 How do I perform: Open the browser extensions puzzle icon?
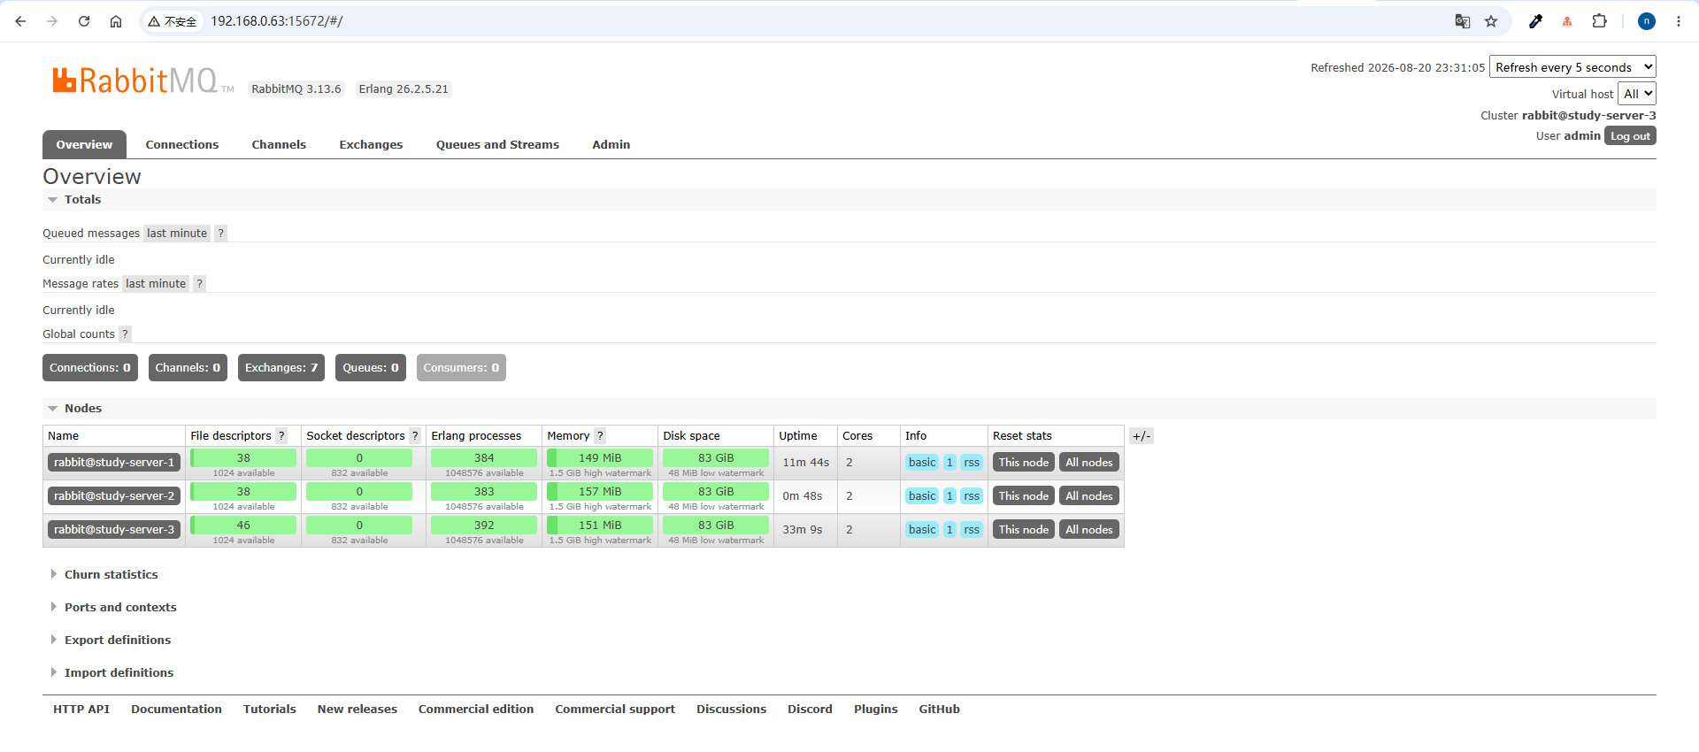[1599, 21]
